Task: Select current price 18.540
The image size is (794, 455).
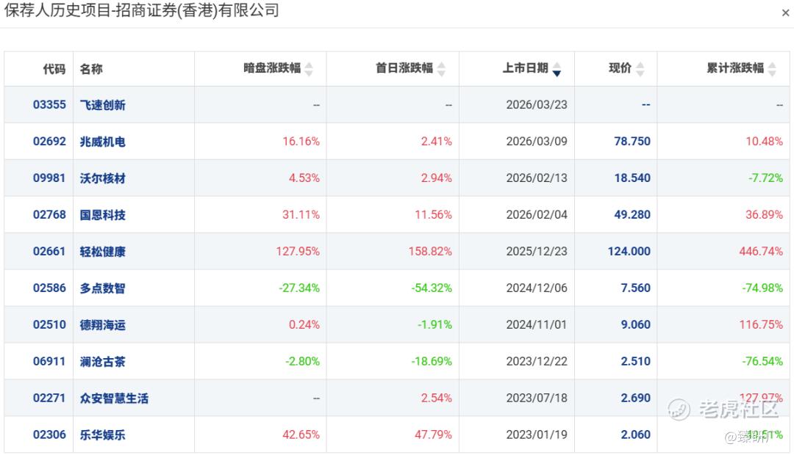Action: pyautogui.click(x=632, y=178)
